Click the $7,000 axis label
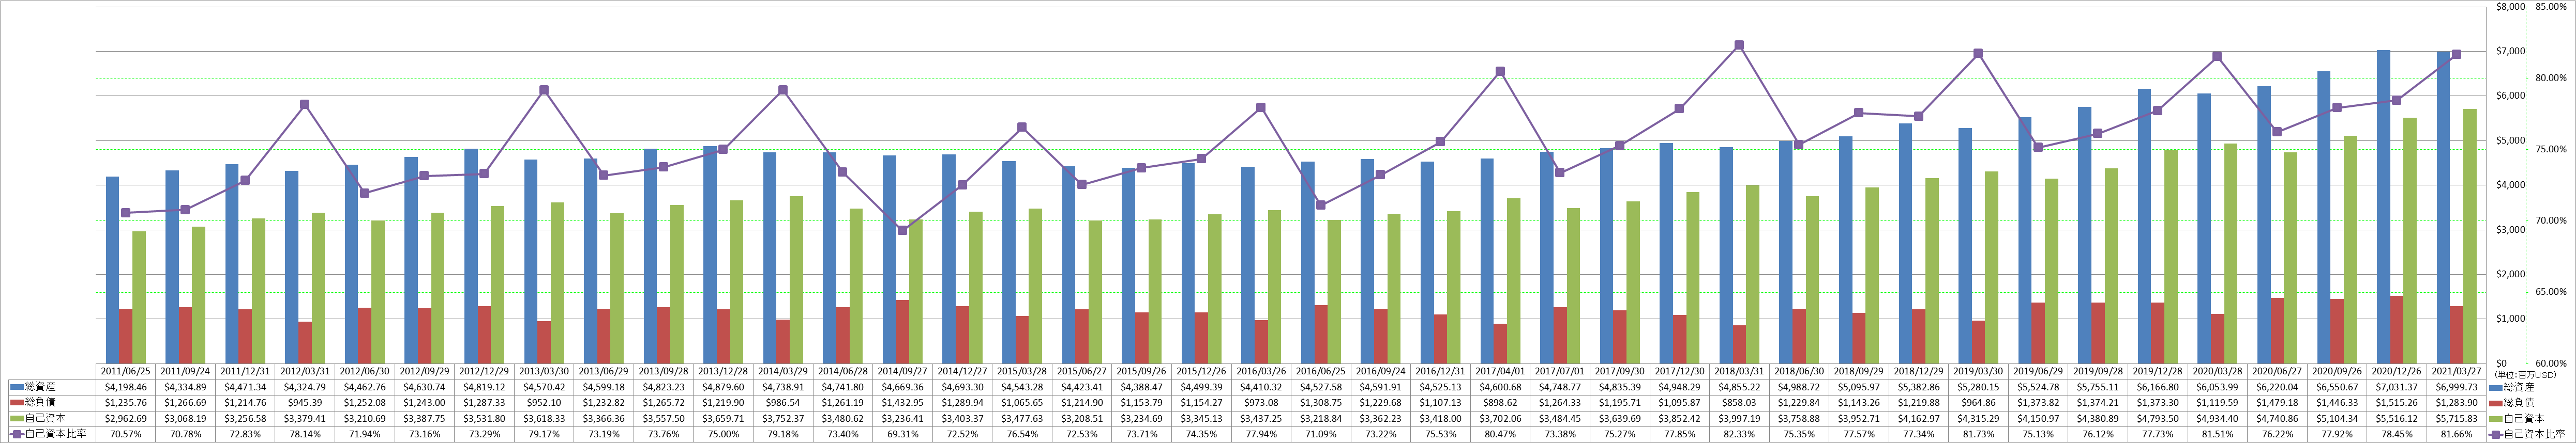 2512,52
